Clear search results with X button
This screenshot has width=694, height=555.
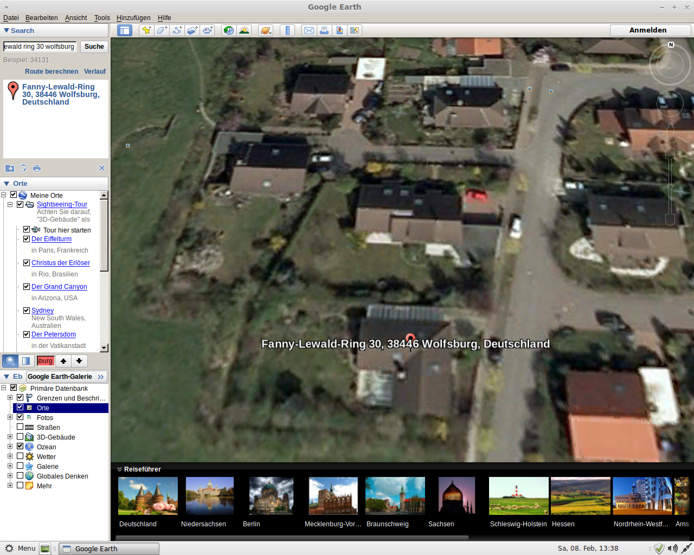pyautogui.click(x=102, y=168)
